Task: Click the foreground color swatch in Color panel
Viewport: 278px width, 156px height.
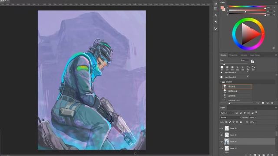Action: [222, 8]
